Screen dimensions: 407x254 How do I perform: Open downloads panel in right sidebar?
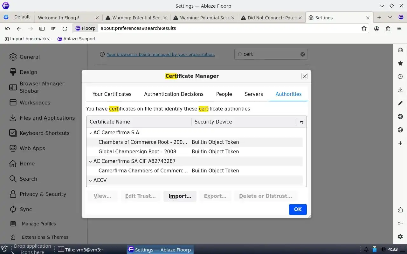click(400, 90)
